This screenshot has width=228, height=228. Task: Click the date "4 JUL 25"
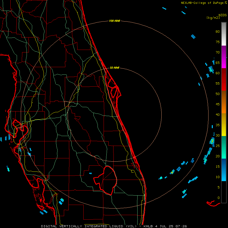(x=164, y=226)
